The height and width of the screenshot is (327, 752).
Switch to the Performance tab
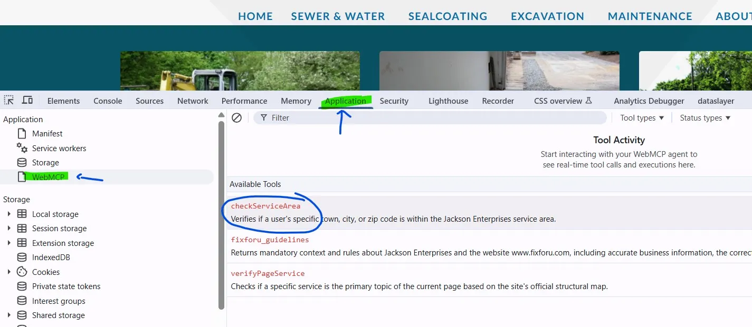244,101
